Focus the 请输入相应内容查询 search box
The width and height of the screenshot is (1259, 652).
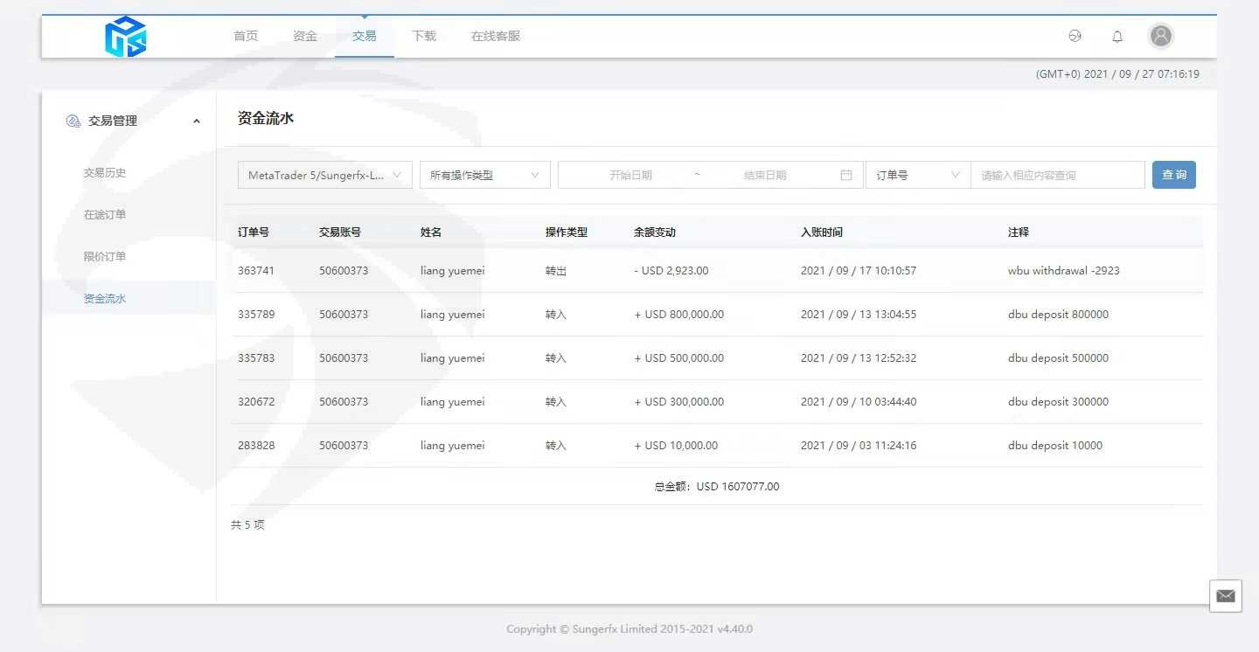pos(1058,175)
